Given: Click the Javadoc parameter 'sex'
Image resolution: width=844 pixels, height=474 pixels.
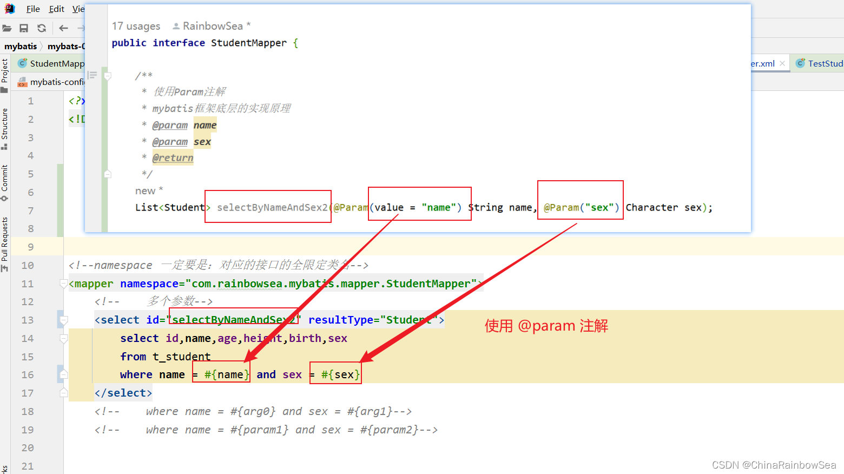Looking at the screenshot, I should [x=202, y=142].
